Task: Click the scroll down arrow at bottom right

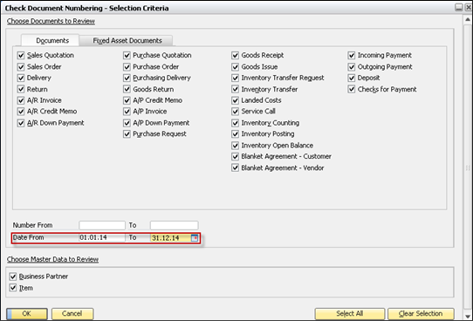Action: pyautogui.click(x=468, y=317)
